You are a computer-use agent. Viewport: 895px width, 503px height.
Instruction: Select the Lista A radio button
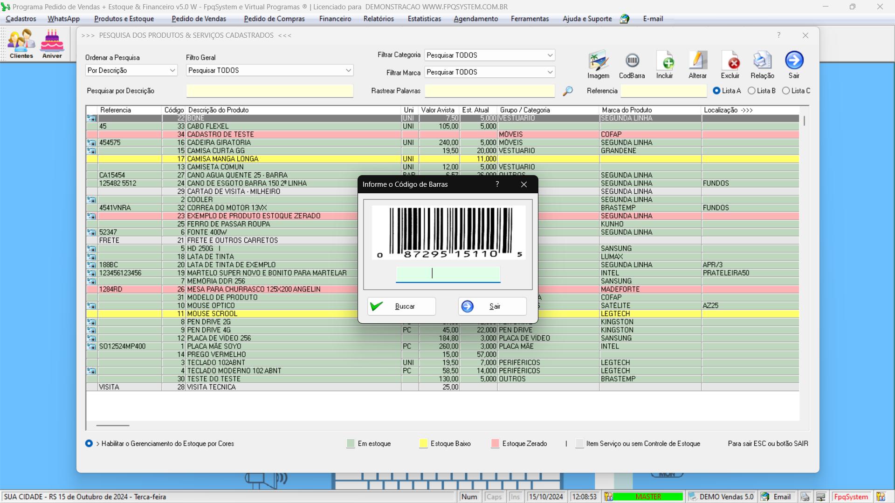pyautogui.click(x=716, y=91)
